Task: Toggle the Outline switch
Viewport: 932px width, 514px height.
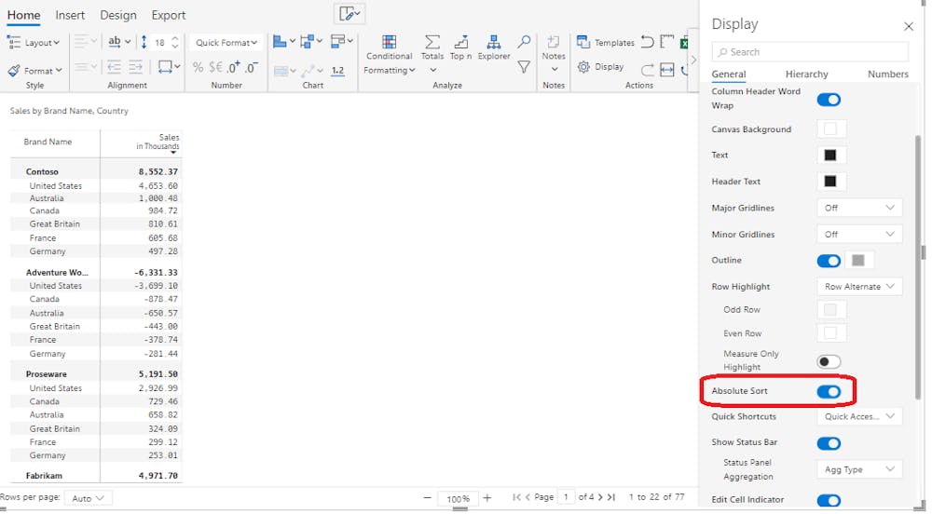Action: point(829,261)
